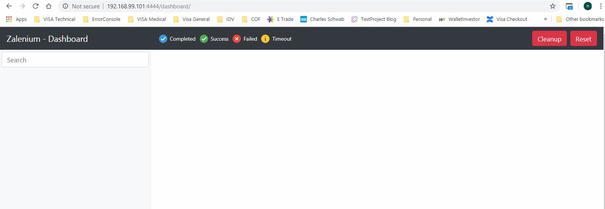Open the Visa Checkout bookmark
This screenshot has width=605, height=209.
click(507, 19)
